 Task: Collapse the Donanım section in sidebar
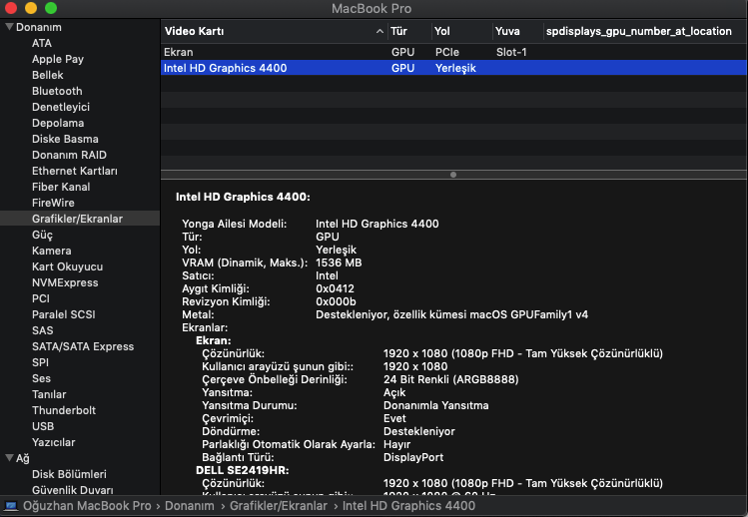coord(8,27)
